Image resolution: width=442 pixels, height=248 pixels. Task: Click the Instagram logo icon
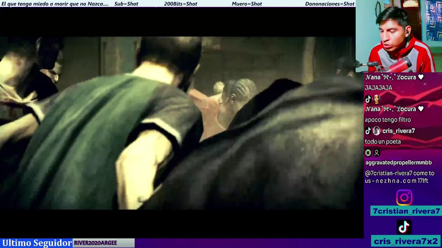coord(404,198)
